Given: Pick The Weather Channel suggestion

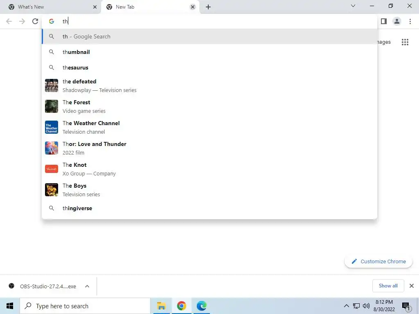Looking at the screenshot, I should coord(209,128).
